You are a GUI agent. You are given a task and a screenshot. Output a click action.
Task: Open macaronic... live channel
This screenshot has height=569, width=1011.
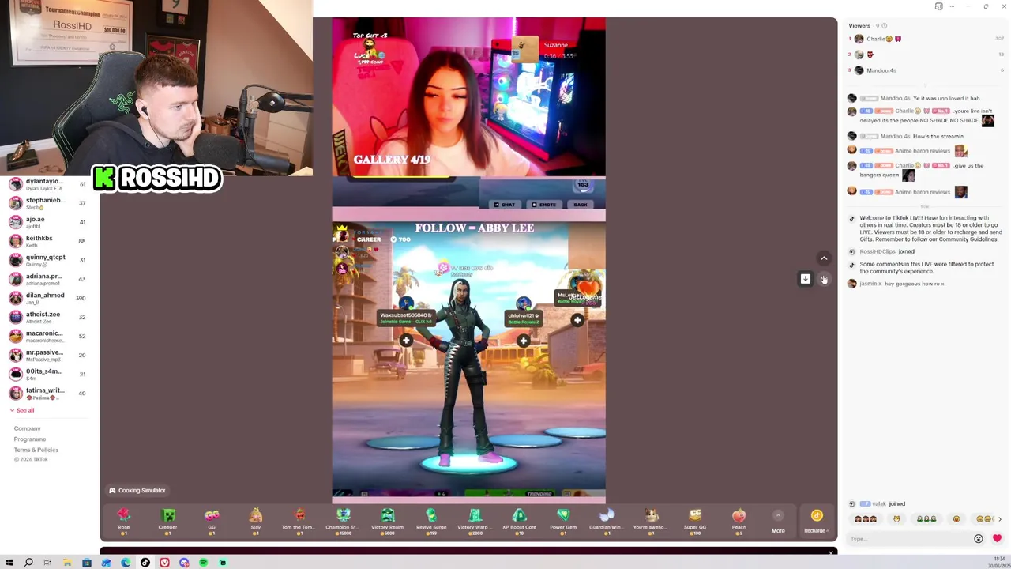coord(47,336)
